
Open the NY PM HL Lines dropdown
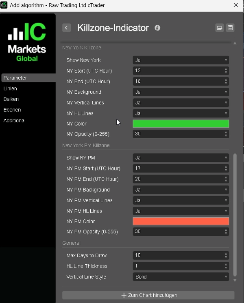181,211
